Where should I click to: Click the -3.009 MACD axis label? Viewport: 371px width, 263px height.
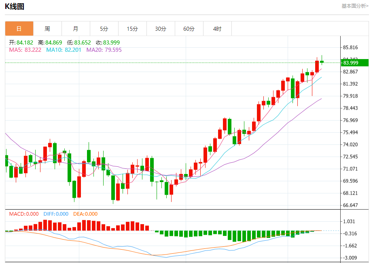350,258
